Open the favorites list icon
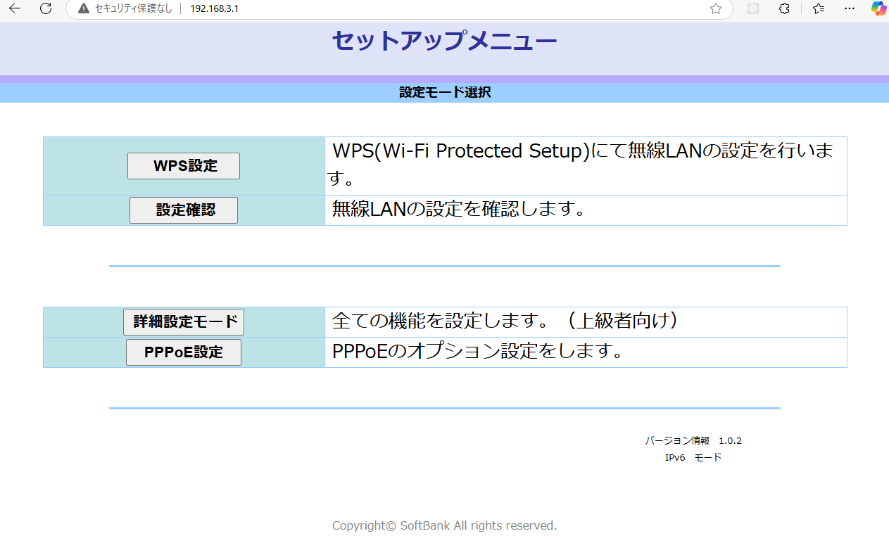The width and height of the screenshot is (889, 543). (819, 8)
